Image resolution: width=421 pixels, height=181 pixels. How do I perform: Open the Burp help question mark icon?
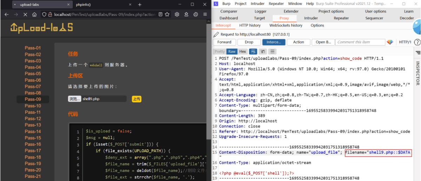coord(417,42)
